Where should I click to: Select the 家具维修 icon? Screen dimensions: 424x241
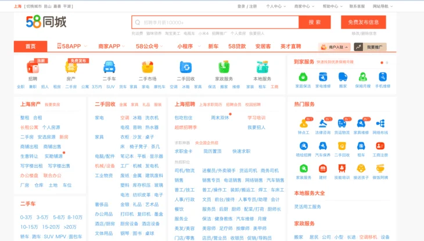tap(361, 124)
